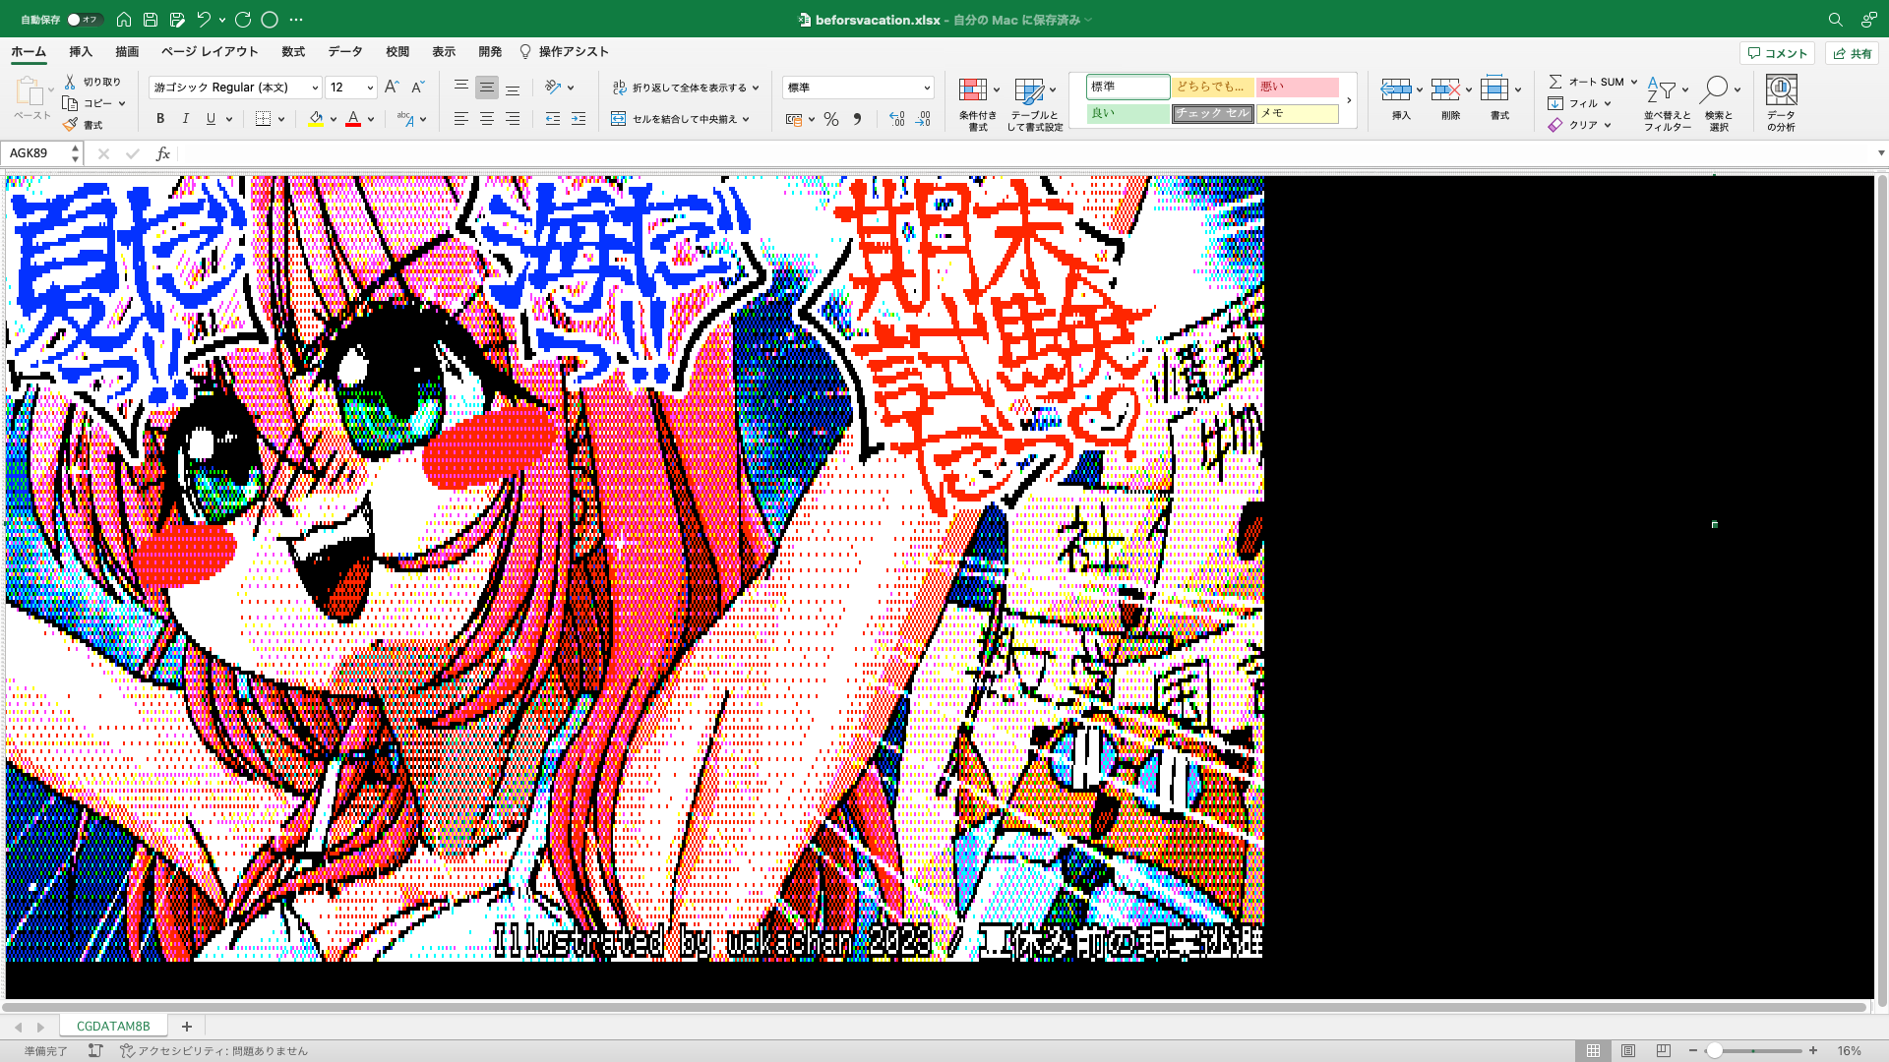This screenshot has width=1889, height=1062.
Task: Toggle Bold formatting
Action: tap(160, 119)
